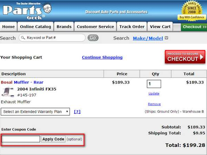Screen dimensions: 207x155
Task: Click the Go search button
Action: coord(93,38)
